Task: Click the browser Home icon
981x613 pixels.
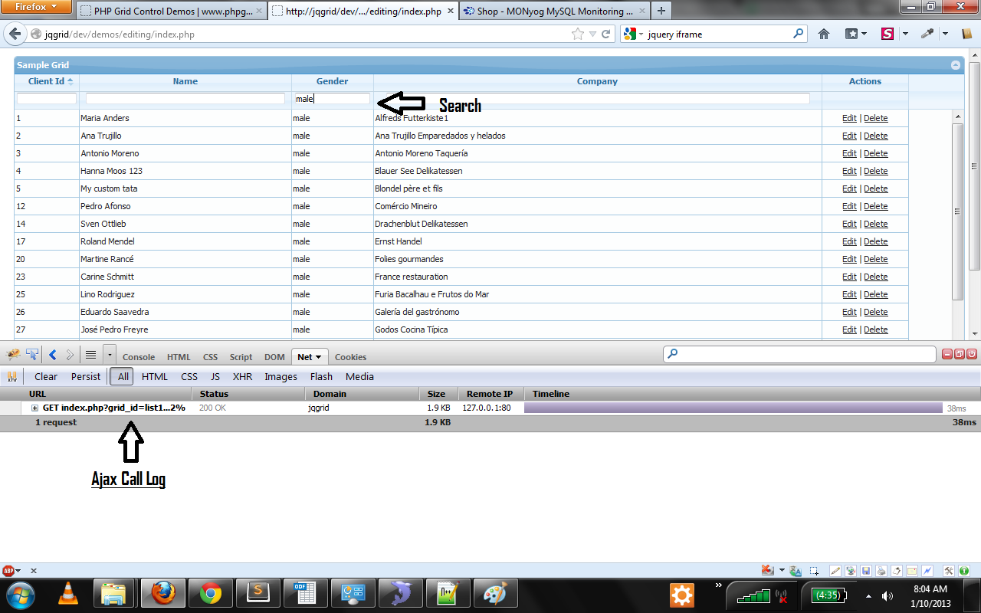Action: pos(824,34)
